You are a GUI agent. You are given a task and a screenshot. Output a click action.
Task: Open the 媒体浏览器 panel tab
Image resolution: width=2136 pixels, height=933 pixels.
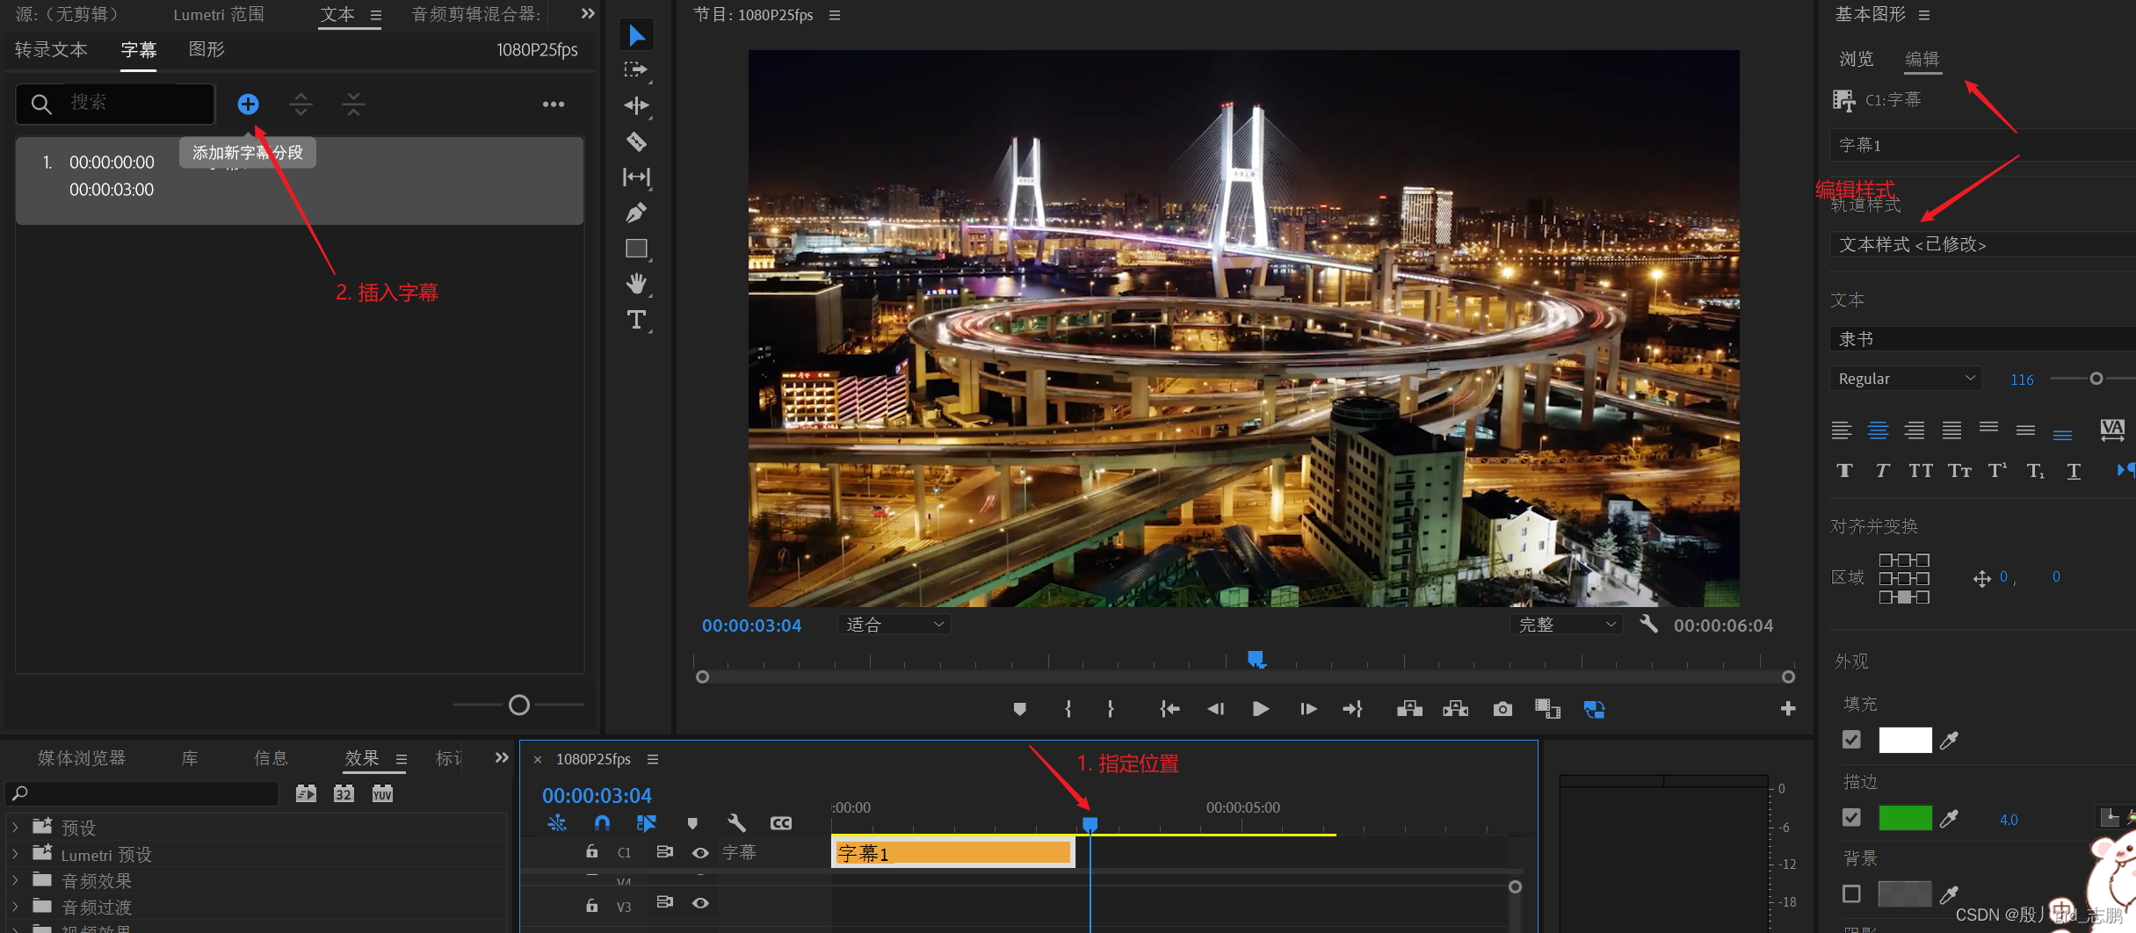(x=82, y=757)
